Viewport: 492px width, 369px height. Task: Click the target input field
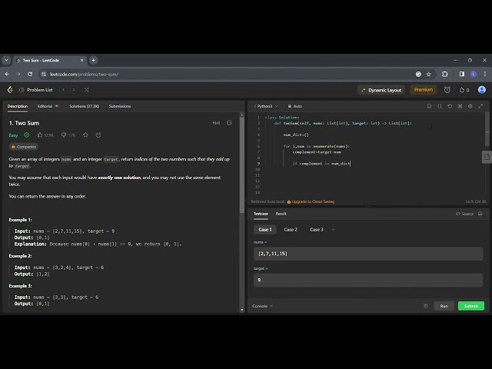pos(368,280)
